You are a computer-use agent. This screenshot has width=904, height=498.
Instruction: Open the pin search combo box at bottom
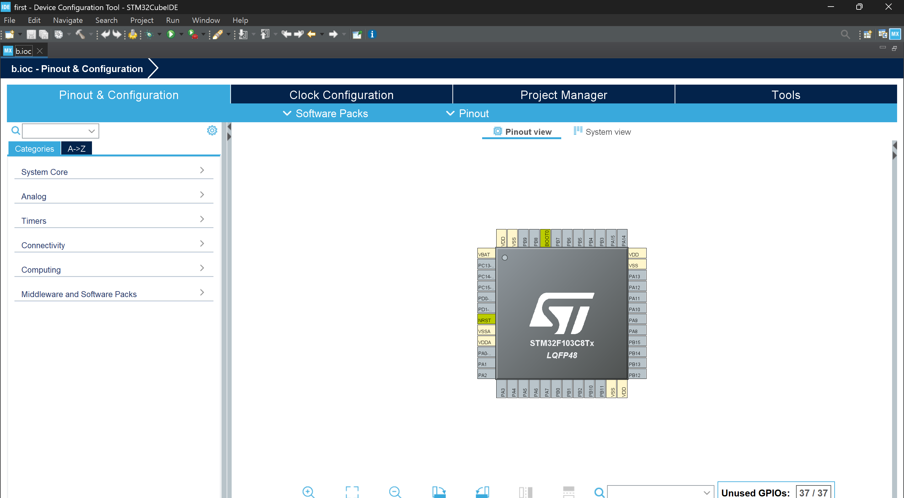point(660,492)
